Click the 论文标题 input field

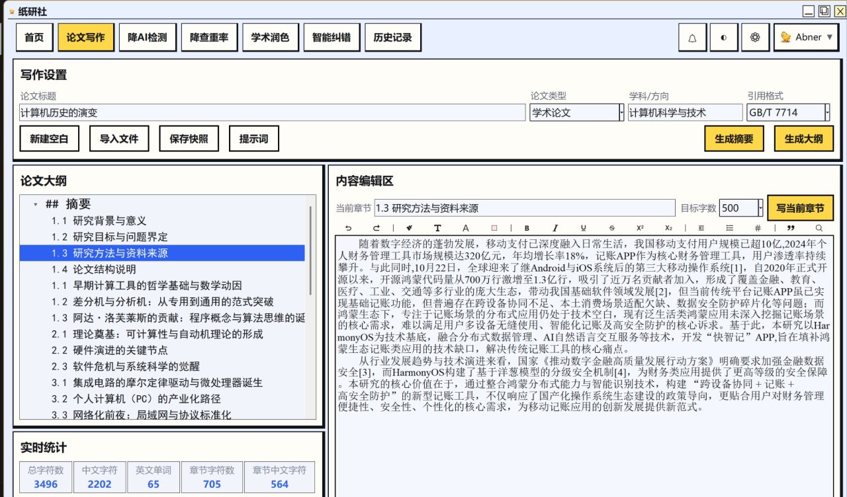pos(272,113)
